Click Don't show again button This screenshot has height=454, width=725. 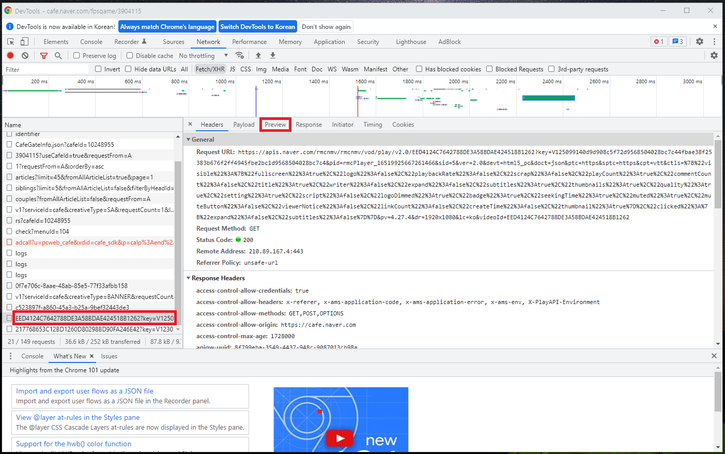[x=326, y=27]
